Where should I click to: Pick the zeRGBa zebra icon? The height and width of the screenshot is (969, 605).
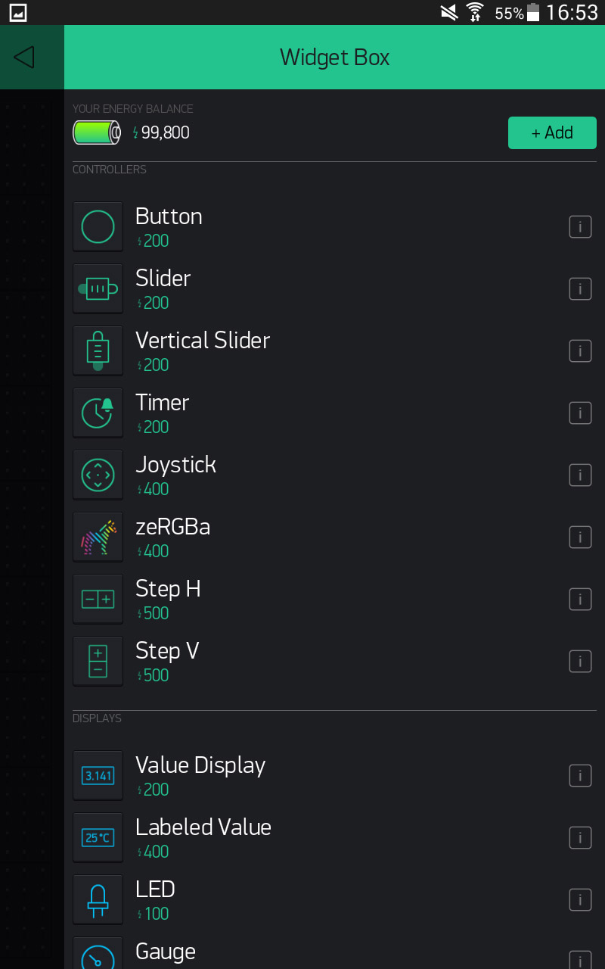98,537
